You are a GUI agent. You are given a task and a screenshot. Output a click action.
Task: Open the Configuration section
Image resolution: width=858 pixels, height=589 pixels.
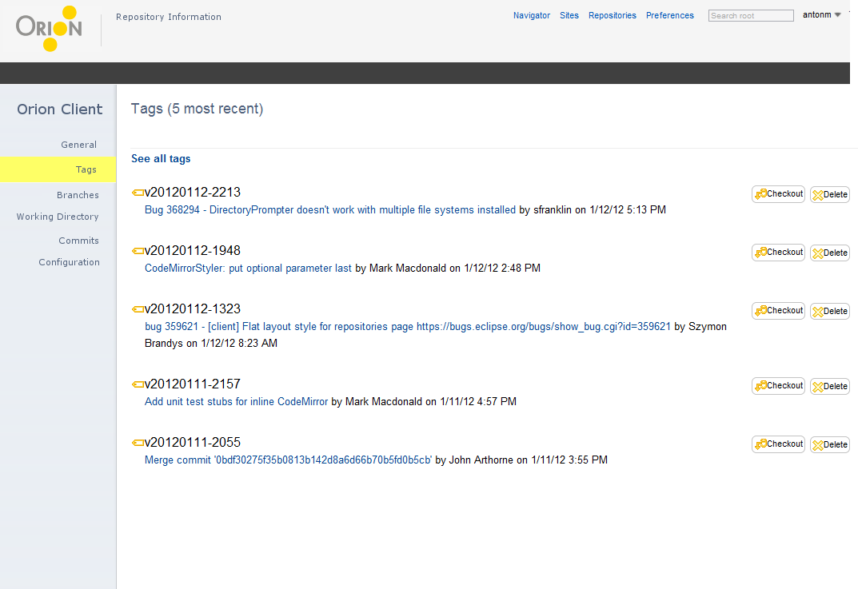click(69, 262)
